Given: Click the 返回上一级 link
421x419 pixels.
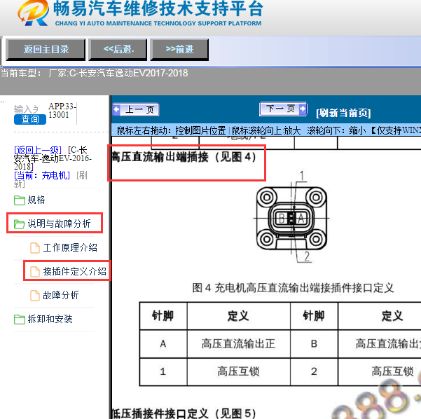Looking at the screenshot, I should pyautogui.click(x=38, y=150).
